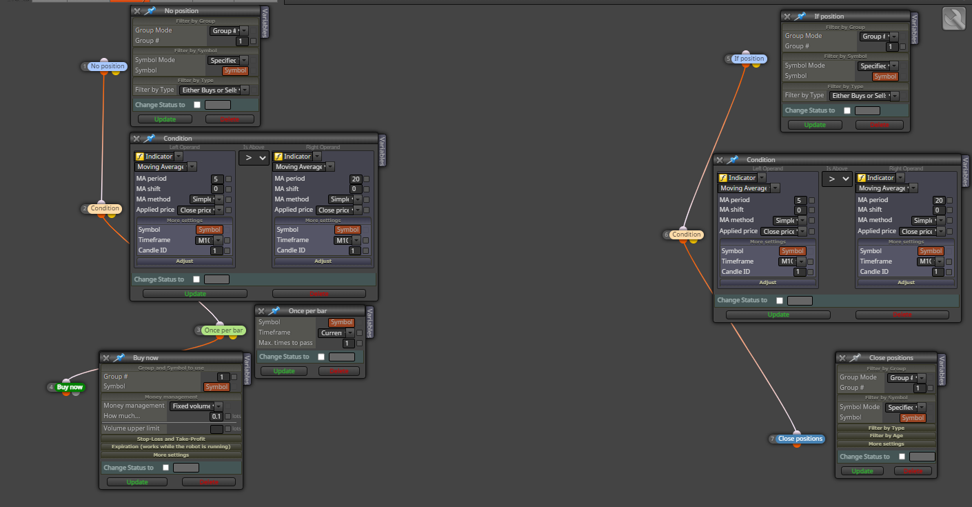Open the wrench settings tool

[x=954, y=19]
